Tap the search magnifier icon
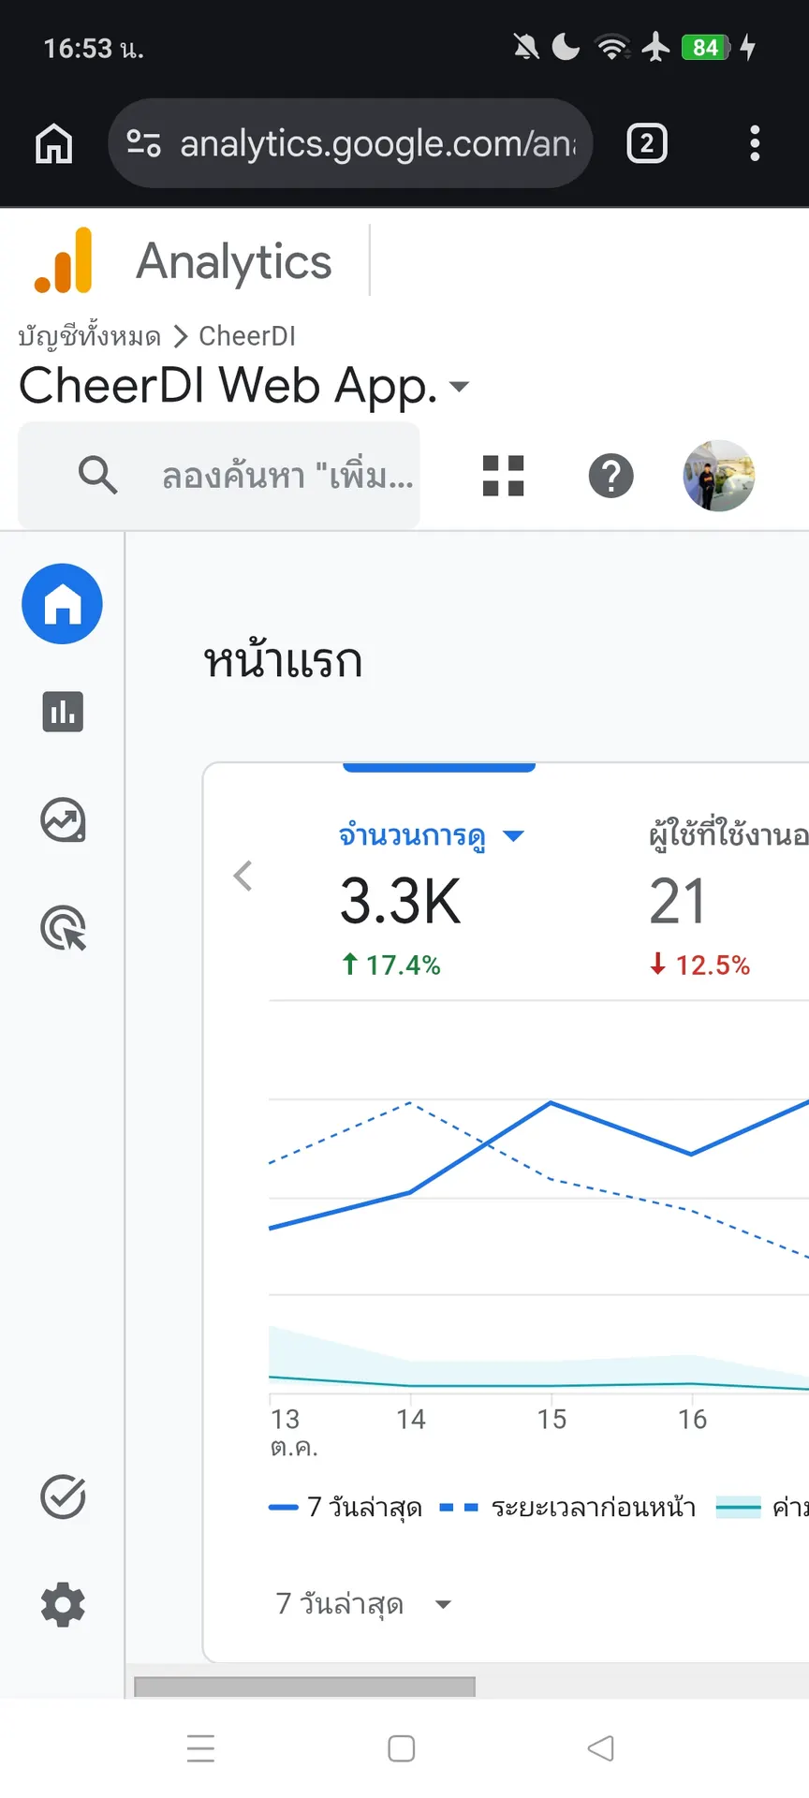 click(x=97, y=475)
